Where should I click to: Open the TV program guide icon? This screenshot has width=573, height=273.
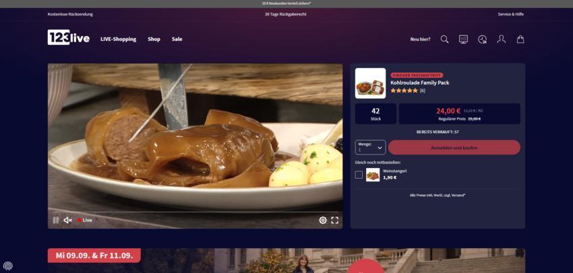463,39
